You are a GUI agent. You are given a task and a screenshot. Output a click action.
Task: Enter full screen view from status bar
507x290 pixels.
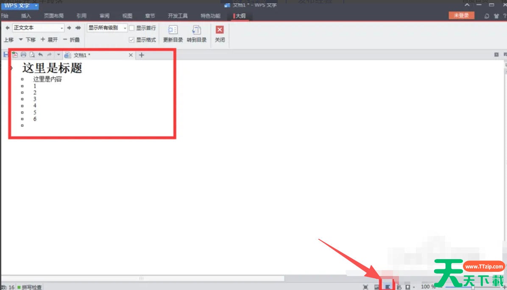point(365,287)
